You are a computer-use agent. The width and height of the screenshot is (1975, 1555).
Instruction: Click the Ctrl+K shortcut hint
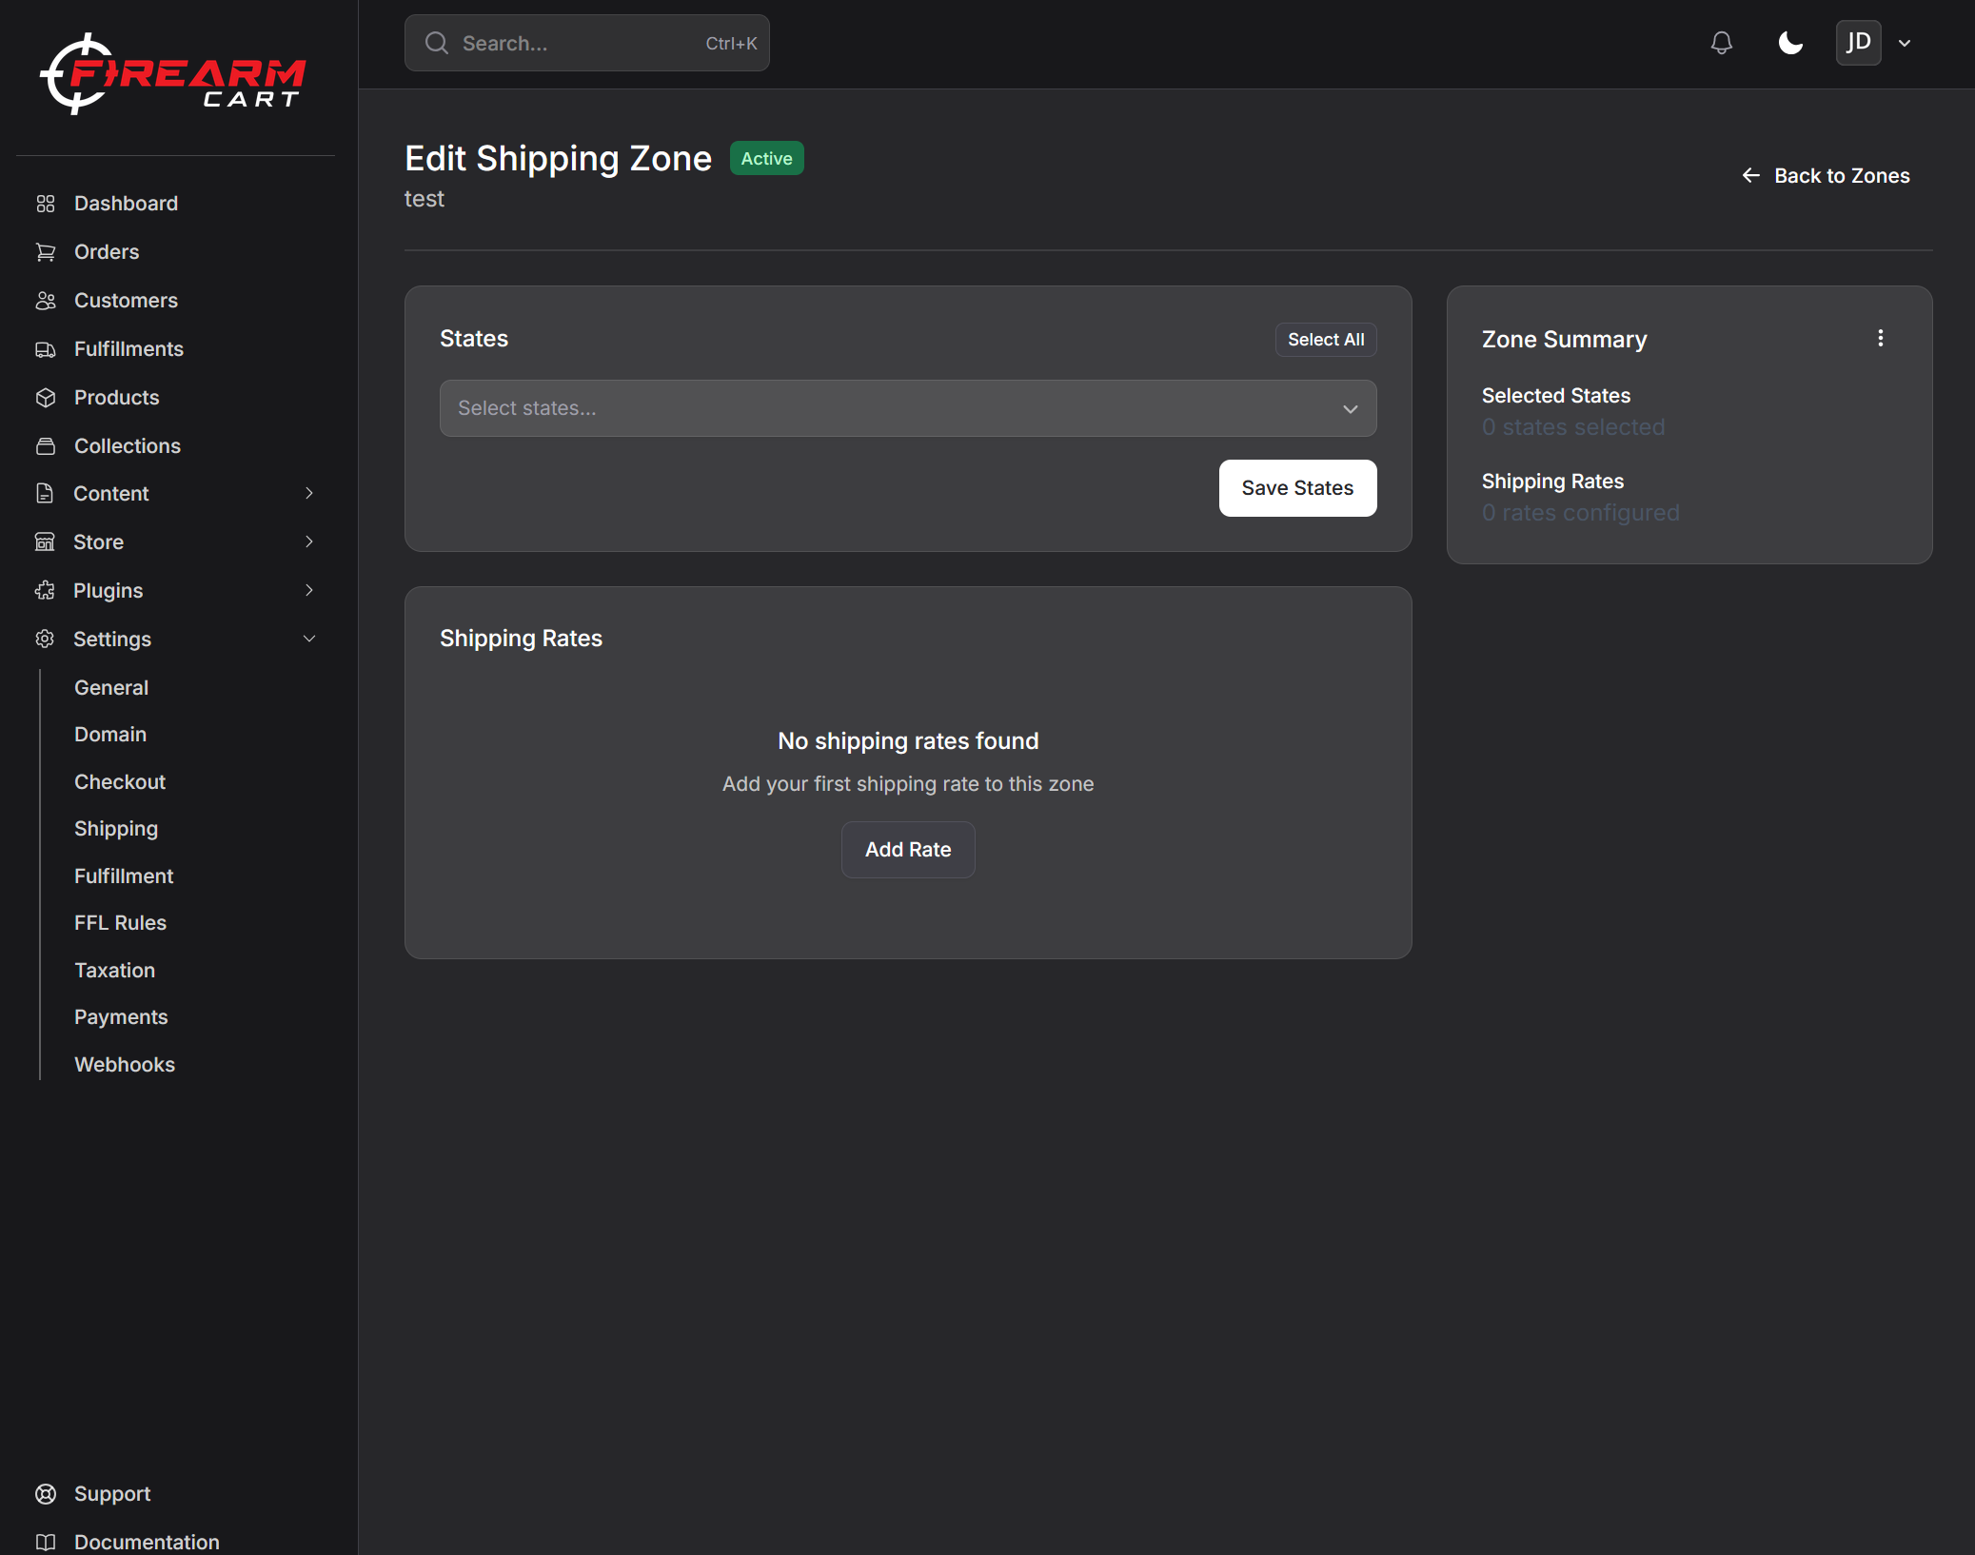(731, 44)
